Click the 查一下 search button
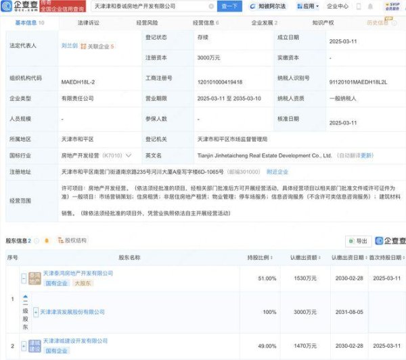 (x=229, y=6)
